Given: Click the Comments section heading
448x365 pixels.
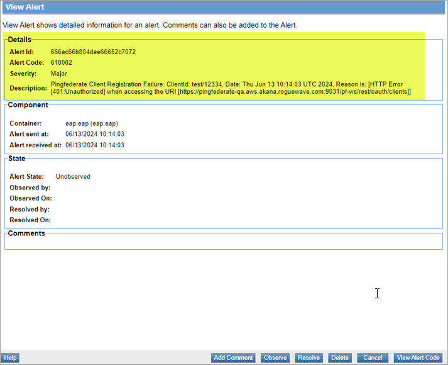Looking at the screenshot, I should click(x=26, y=233).
